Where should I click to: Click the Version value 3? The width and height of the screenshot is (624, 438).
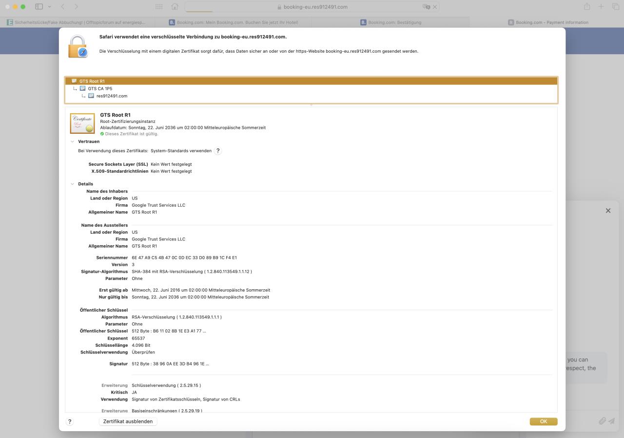133,265
